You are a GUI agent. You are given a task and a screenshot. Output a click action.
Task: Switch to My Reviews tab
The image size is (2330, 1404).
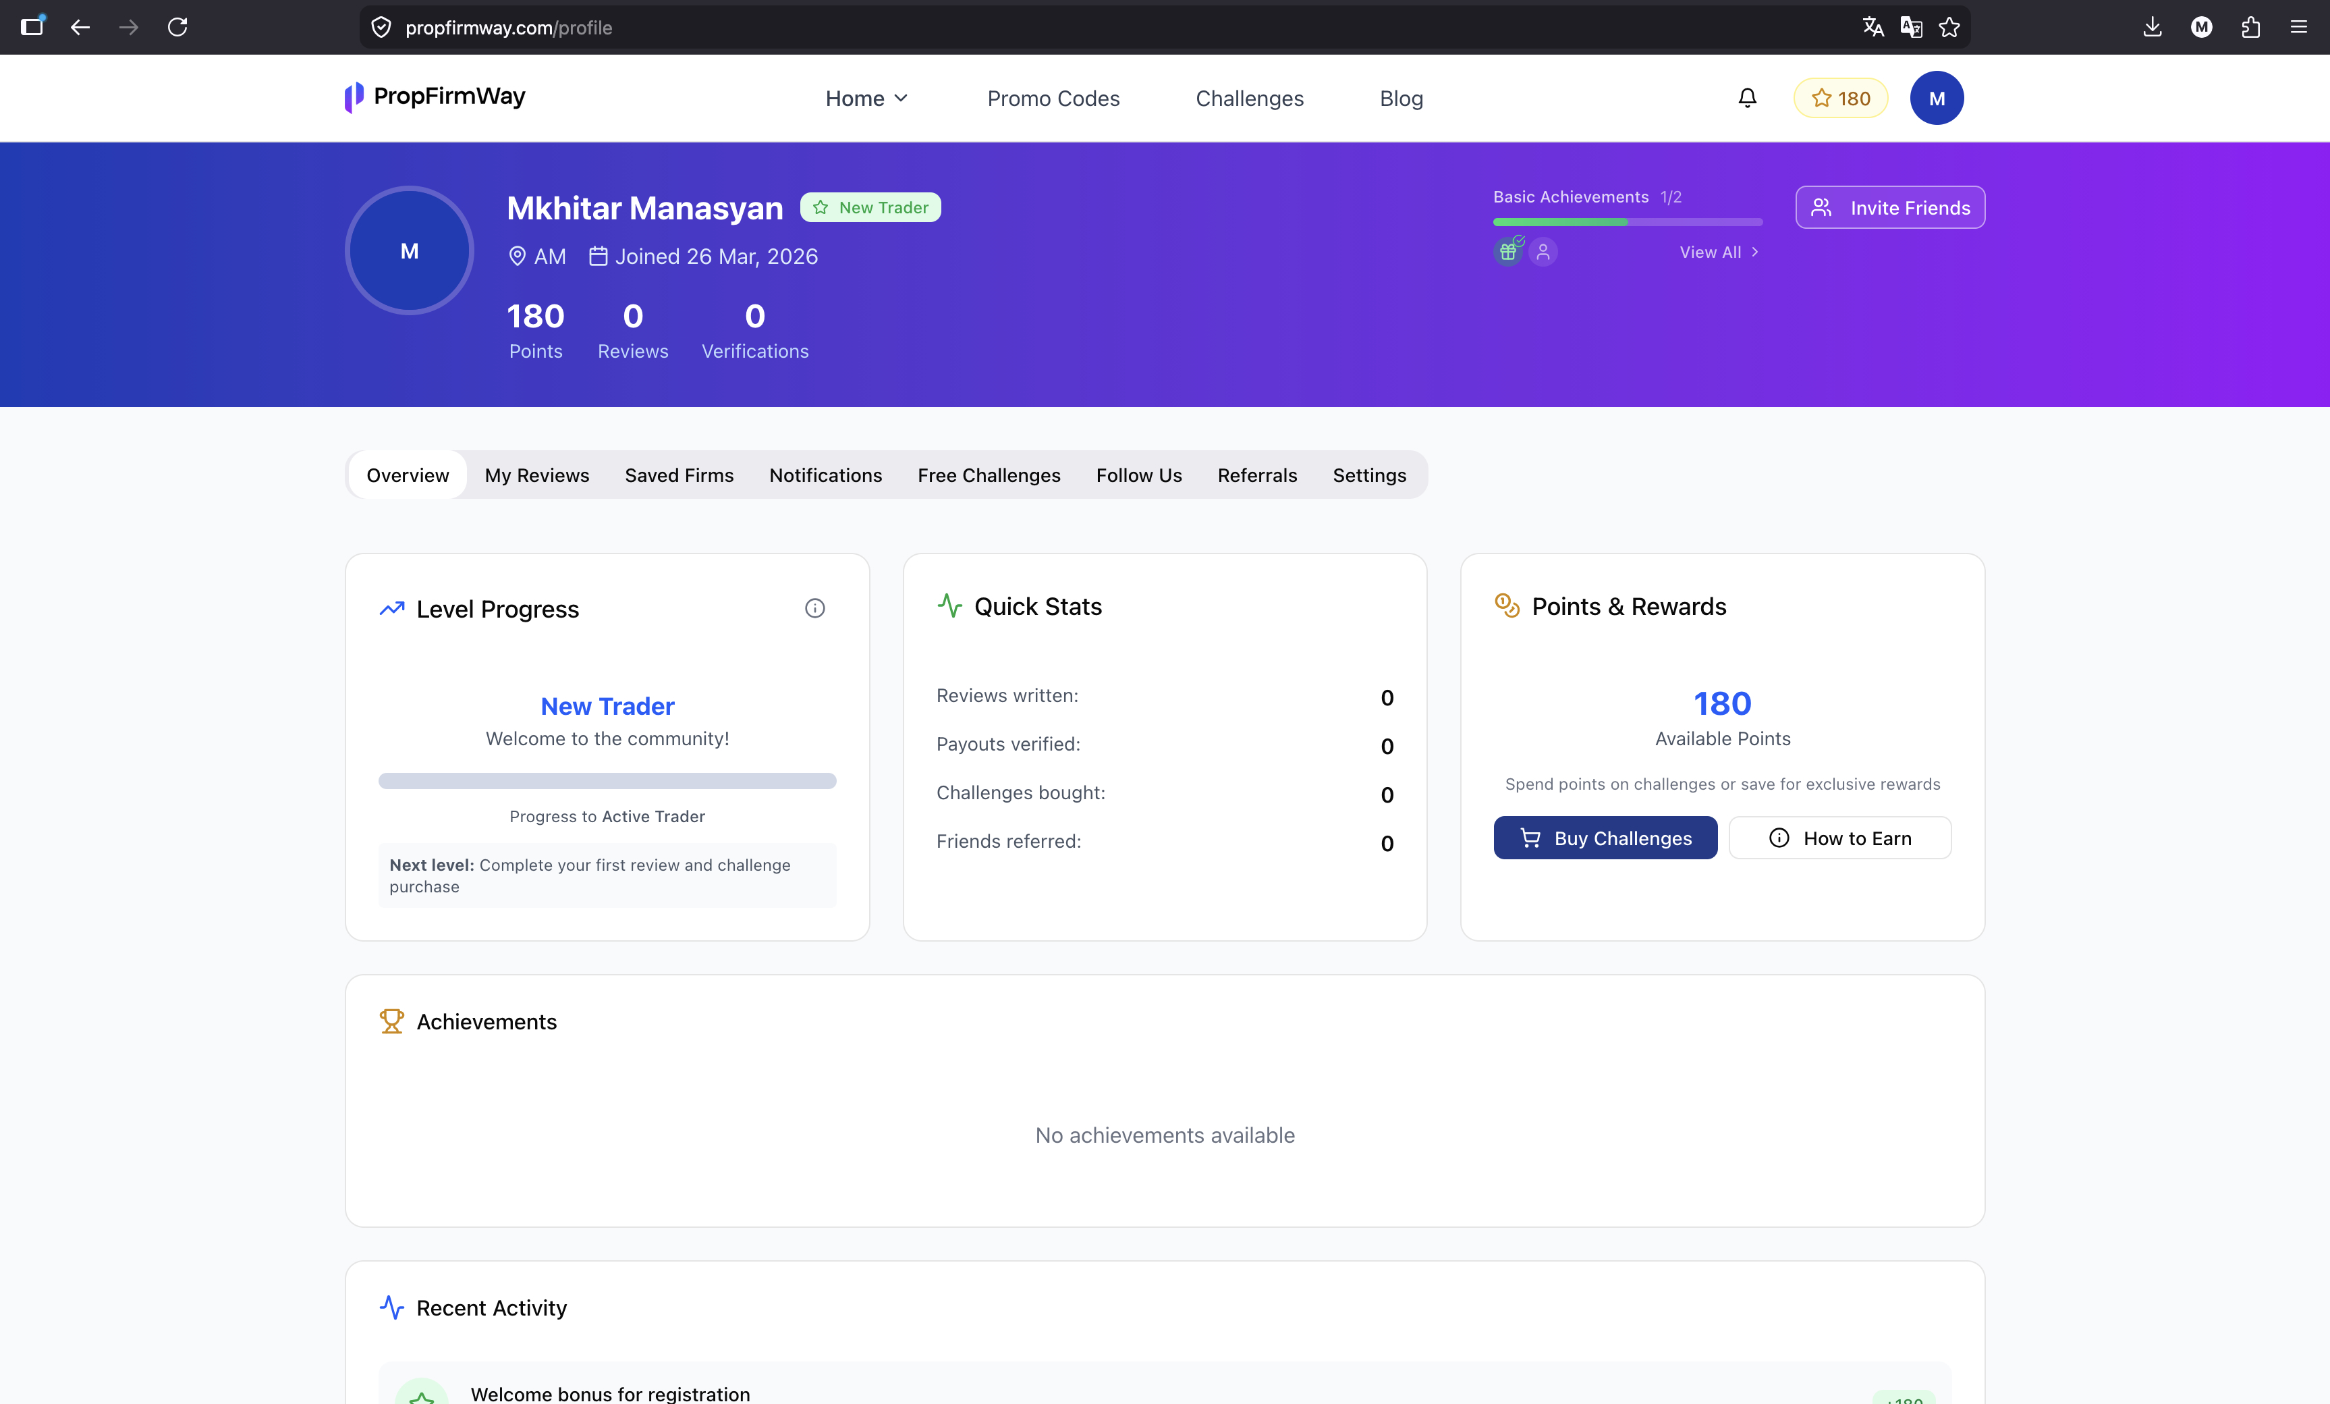[x=537, y=475]
